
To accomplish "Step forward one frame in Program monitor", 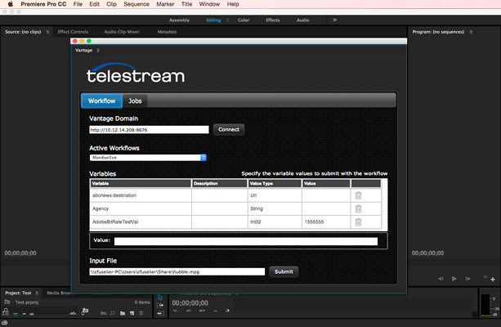I will coord(467,279).
